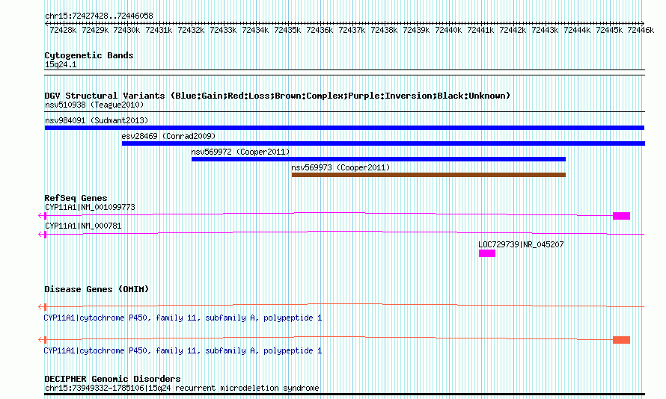Click the left arrow of CYP11A1 NM_001099773

42,216
